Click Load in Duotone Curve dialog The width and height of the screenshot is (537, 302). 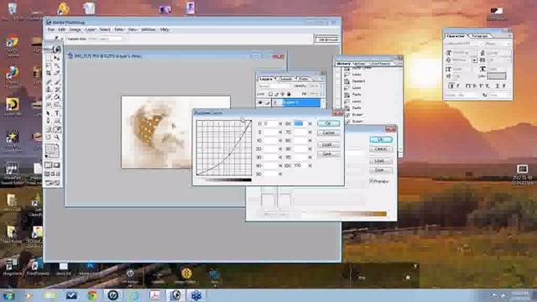[328, 144]
